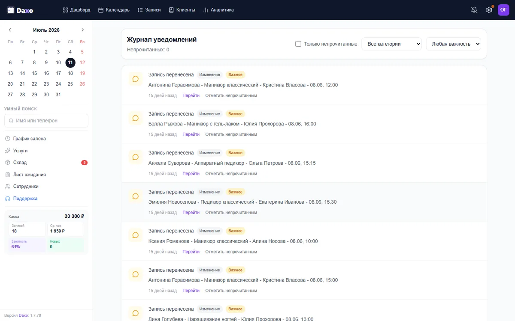Click Касса total 33 300 ₽
515x321 pixels.
(74, 216)
